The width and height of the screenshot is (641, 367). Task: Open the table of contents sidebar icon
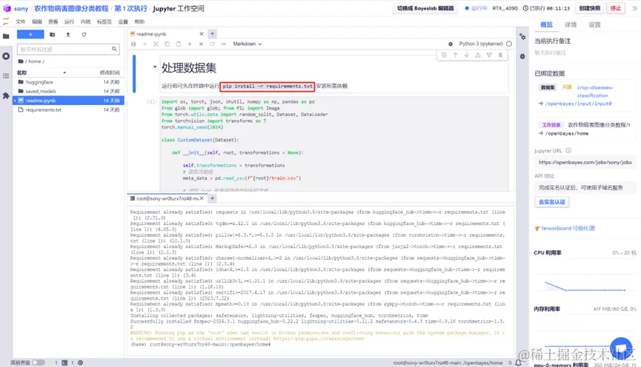click(6, 76)
